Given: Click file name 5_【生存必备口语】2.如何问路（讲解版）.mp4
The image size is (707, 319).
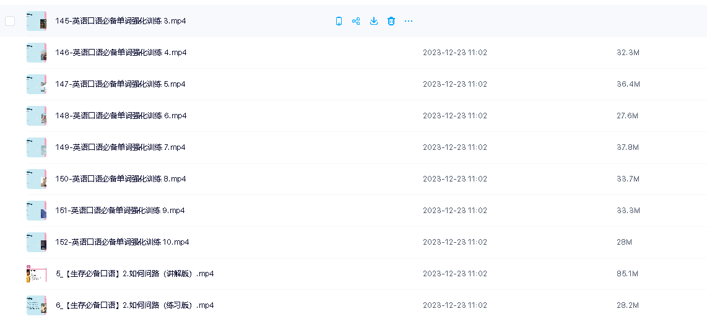Looking at the screenshot, I should coord(134,274).
